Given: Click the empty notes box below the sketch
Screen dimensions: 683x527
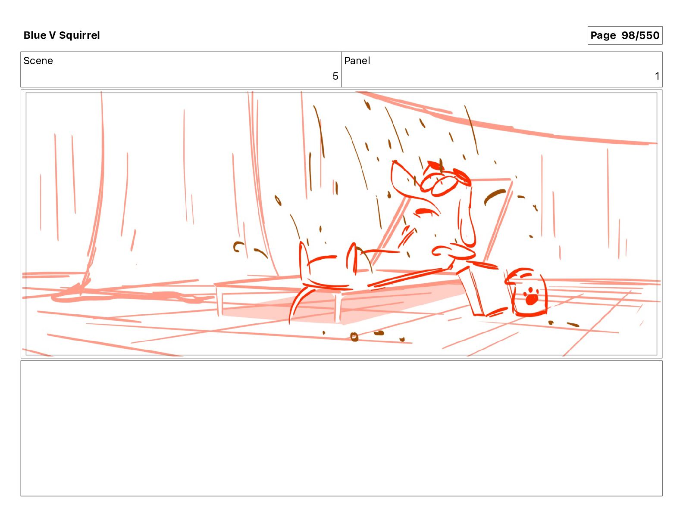Looking at the screenshot, I should (341, 428).
